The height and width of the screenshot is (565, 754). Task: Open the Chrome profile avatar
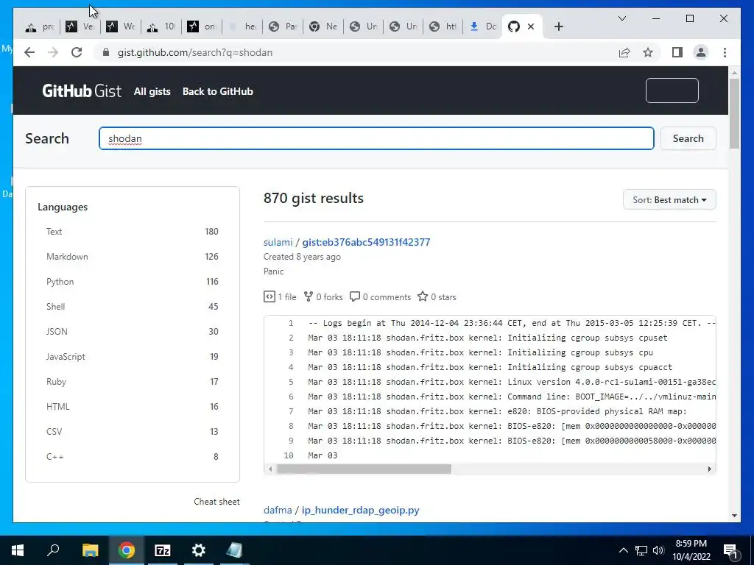click(x=701, y=52)
